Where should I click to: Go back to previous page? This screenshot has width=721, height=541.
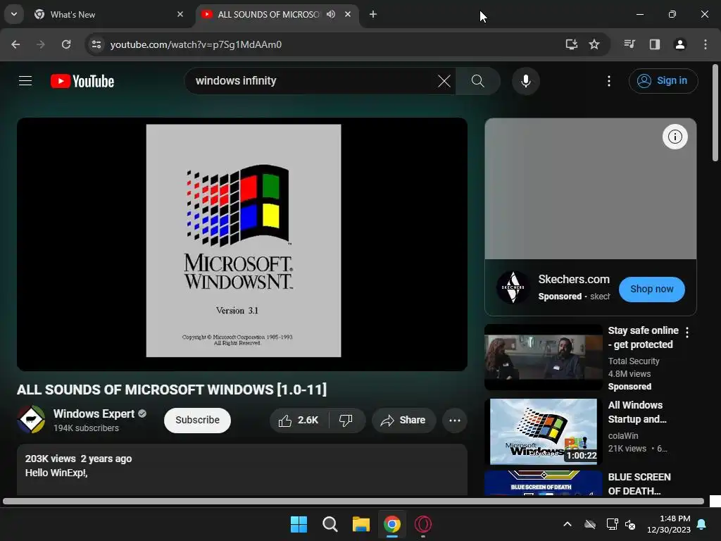point(15,44)
